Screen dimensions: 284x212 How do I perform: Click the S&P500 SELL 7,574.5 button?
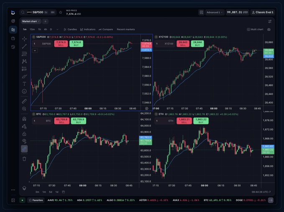[61, 43]
